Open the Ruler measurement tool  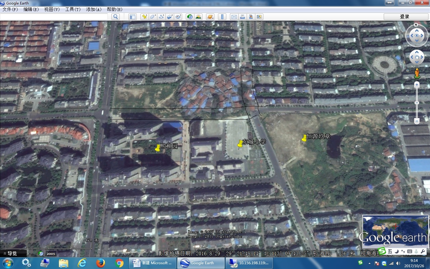click(x=222, y=17)
